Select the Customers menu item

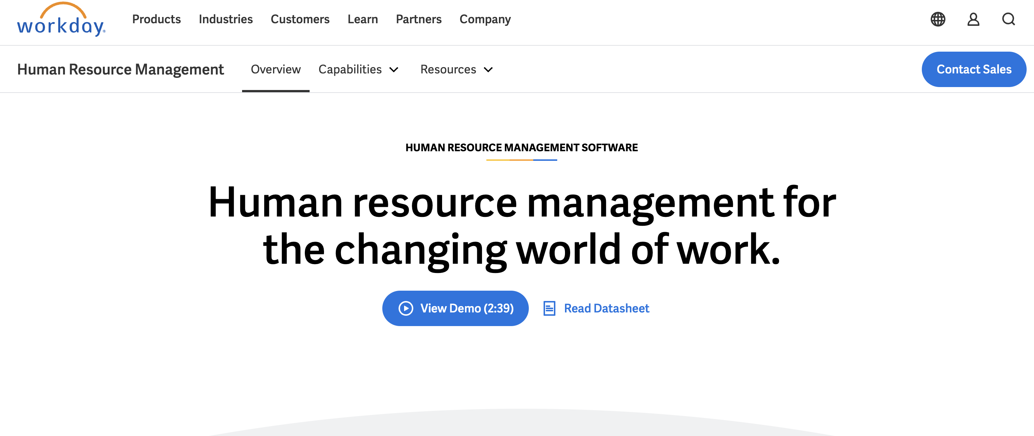[300, 19]
